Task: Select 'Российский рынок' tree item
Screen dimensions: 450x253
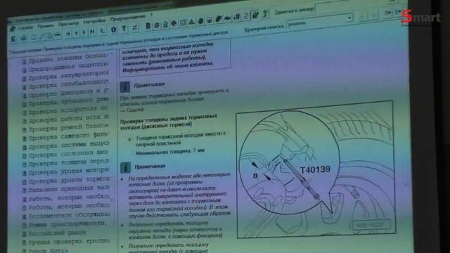Action: tap(55, 233)
